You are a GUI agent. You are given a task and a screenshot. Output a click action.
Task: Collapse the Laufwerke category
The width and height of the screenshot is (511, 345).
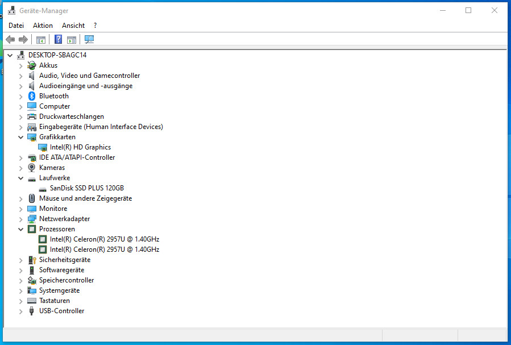pyautogui.click(x=21, y=178)
